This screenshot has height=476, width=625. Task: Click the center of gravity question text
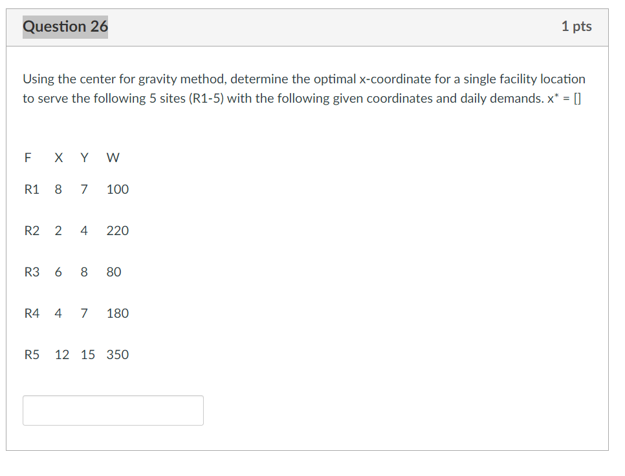pyautogui.click(x=304, y=88)
